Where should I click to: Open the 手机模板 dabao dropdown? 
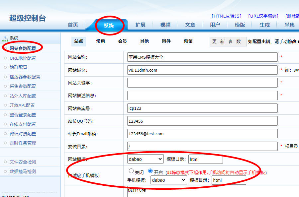(x=169, y=180)
